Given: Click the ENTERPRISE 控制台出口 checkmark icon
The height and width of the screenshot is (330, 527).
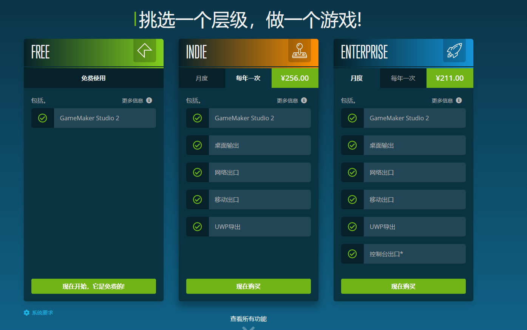Looking at the screenshot, I should tap(352, 254).
